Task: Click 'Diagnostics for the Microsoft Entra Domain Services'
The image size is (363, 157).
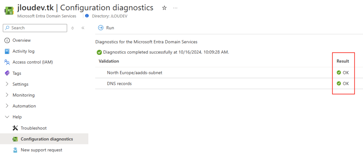Action: coord(146,42)
